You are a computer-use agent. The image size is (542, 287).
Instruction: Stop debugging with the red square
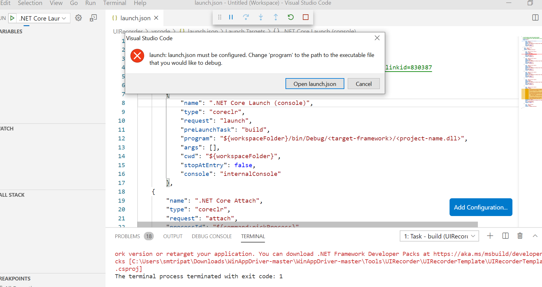[306, 17]
